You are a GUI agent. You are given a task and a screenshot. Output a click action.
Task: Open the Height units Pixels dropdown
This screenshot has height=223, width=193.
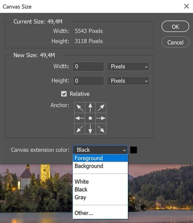[128, 81]
